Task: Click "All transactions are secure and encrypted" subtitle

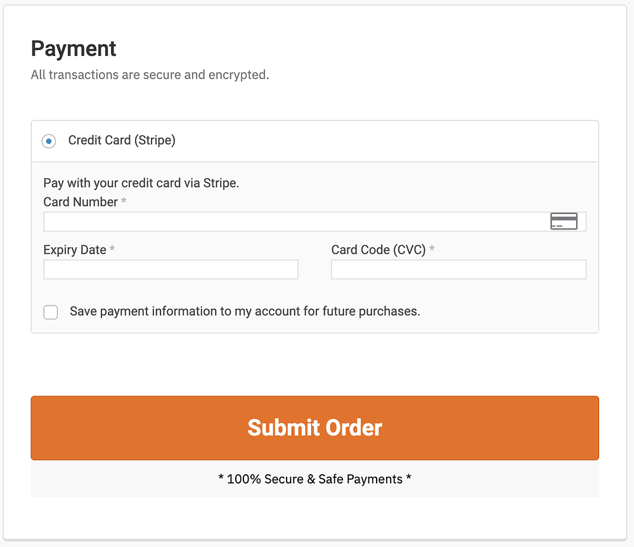Action: 150,75
